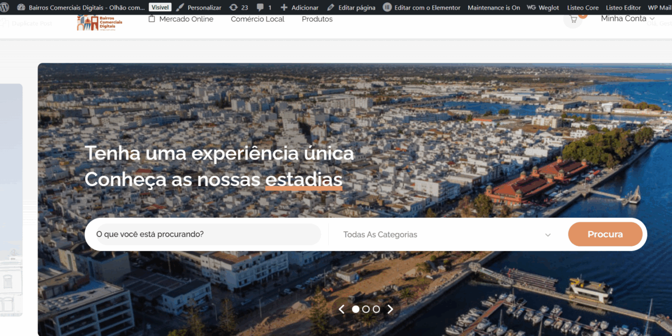
Task: Open the Mercado Online nav link
Action: click(181, 19)
